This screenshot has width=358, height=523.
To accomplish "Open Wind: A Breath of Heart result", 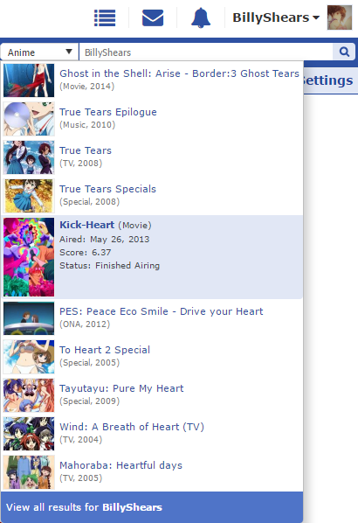I will [152, 434].
